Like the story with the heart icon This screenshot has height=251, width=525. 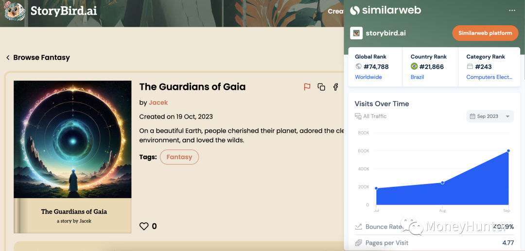tap(144, 226)
